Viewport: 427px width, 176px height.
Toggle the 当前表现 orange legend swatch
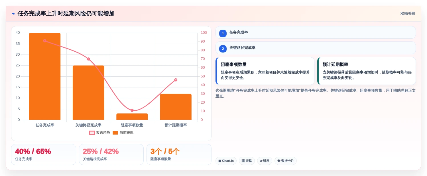[x=115, y=133]
